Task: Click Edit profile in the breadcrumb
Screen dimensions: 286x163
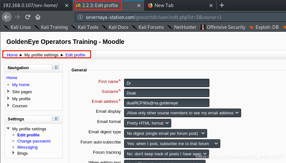Action: tap(75, 55)
